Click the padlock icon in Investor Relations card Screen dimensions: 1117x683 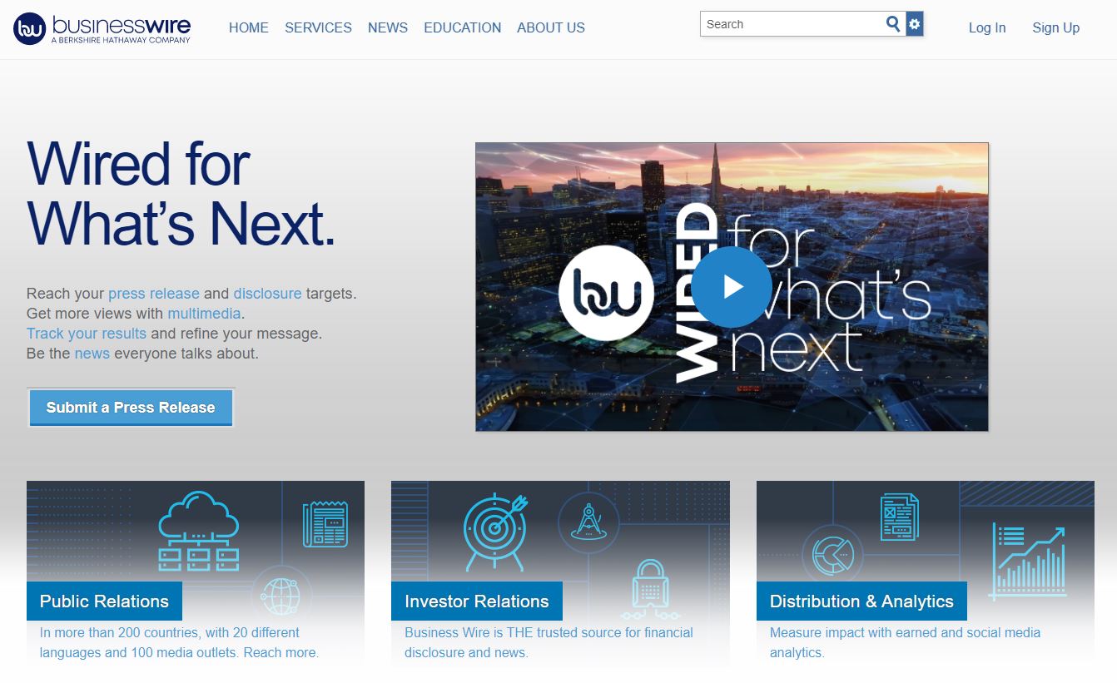[x=651, y=589]
